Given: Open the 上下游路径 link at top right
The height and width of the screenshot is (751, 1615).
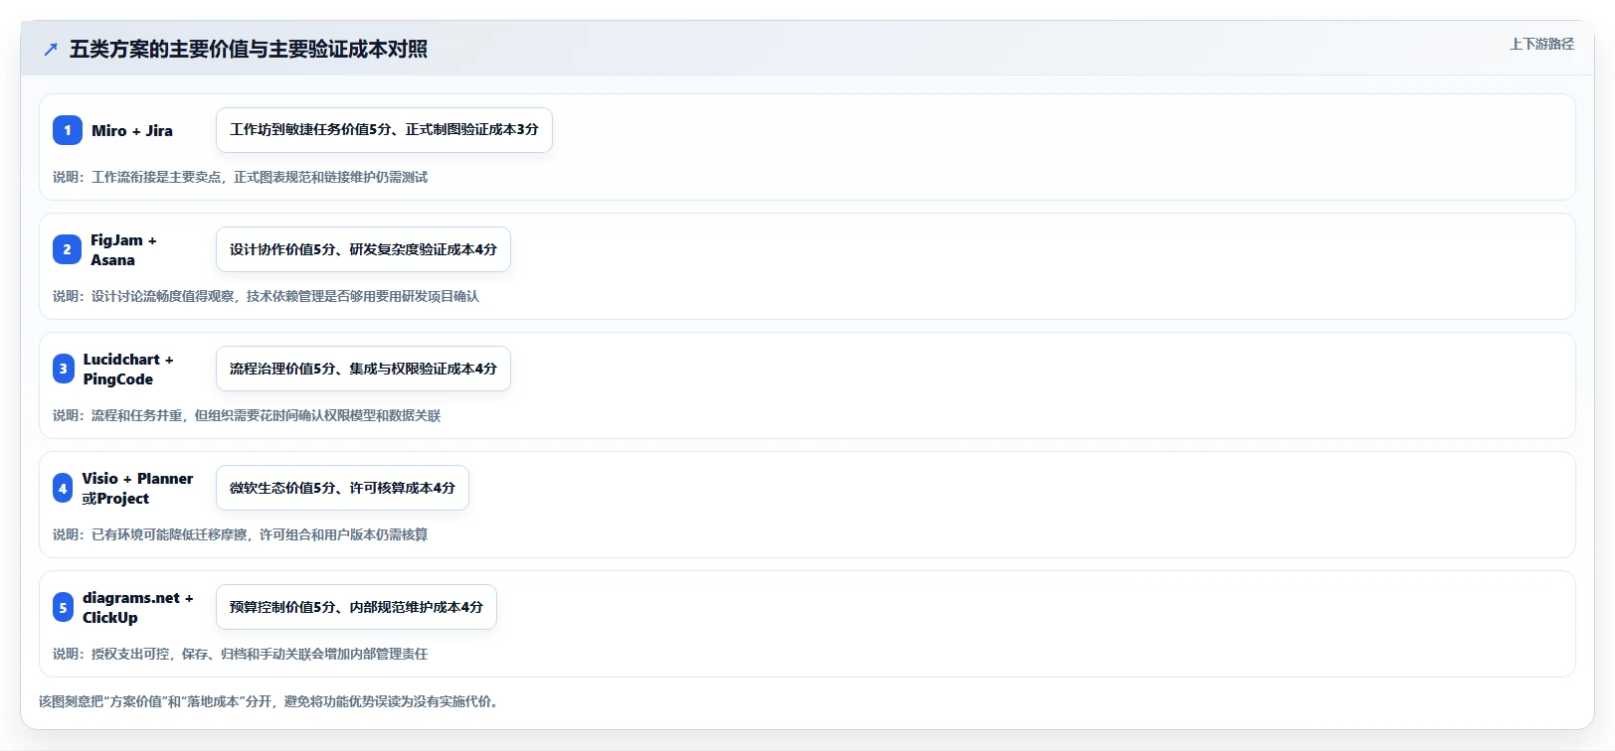Looking at the screenshot, I should [x=1541, y=44].
